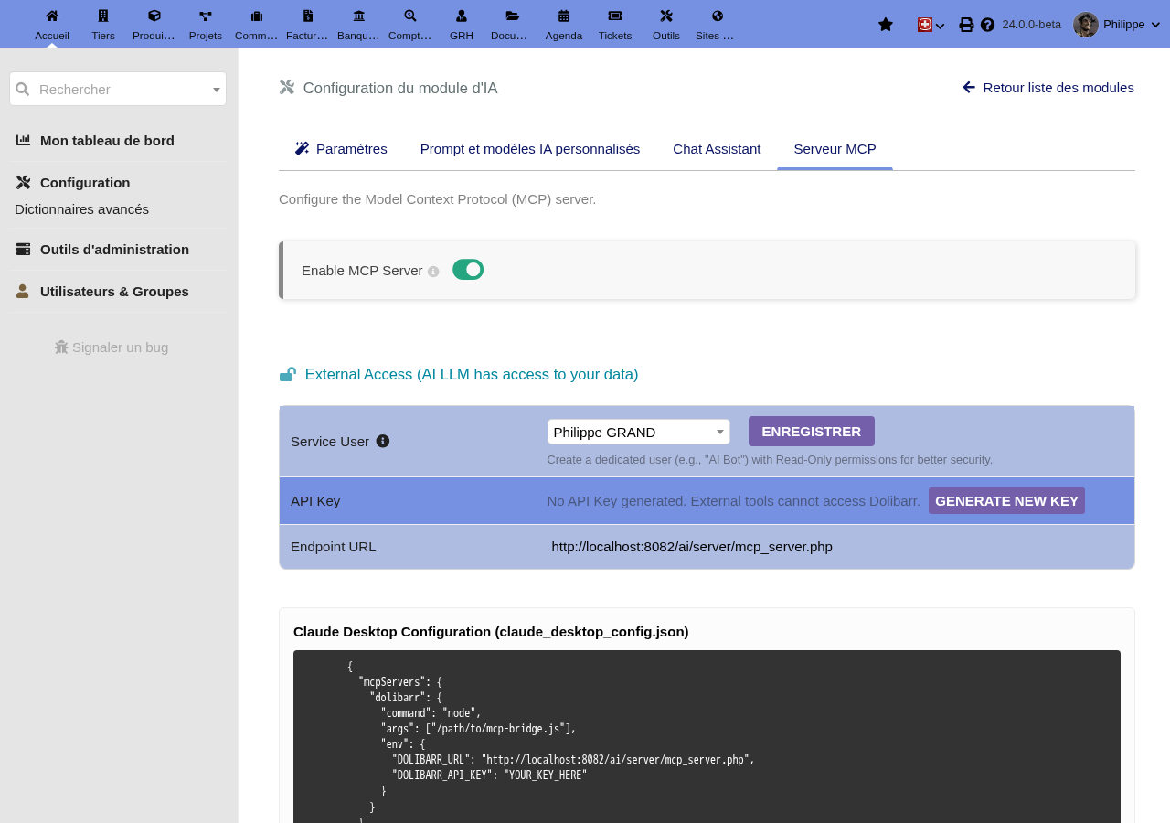The height and width of the screenshot is (823, 1170).
Task: Expand the Philippe user menu
Action: point(1117,25)
